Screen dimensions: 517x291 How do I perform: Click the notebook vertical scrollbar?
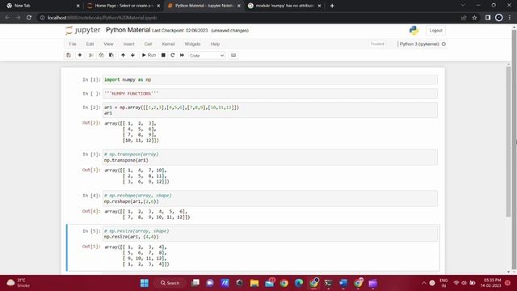pyautogui.click(x=508, y=142)
